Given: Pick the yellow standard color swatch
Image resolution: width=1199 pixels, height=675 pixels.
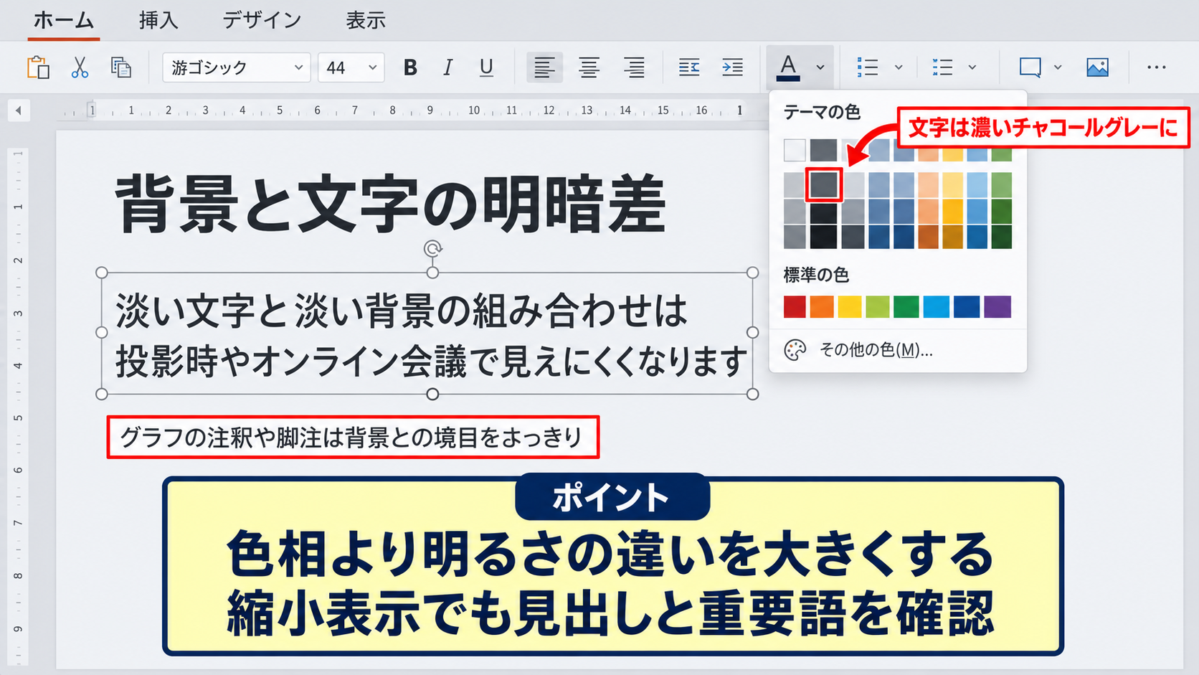Looking at the screenshot, I should tap(850, 307).
